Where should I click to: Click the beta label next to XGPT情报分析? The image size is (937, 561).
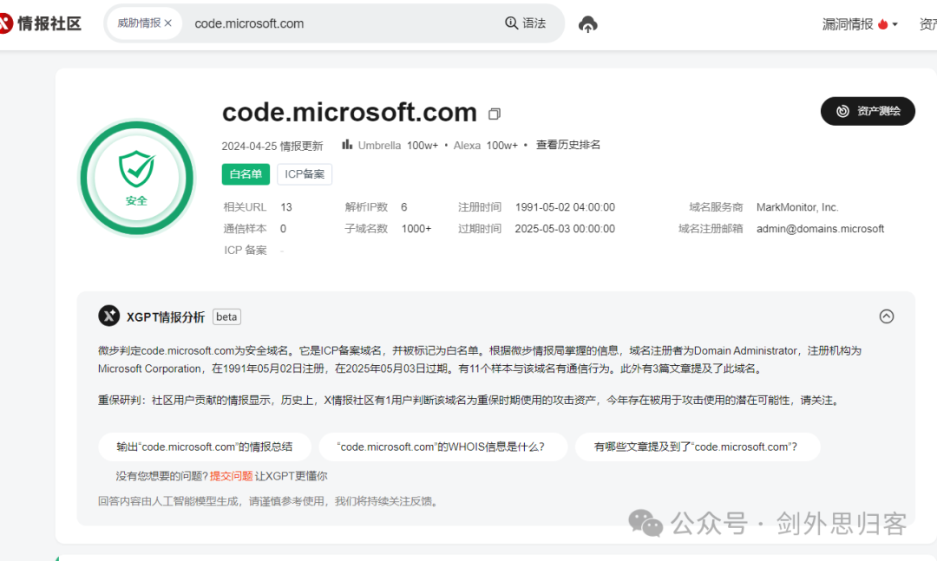[226, 316]
